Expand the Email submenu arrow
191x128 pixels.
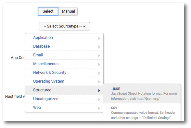[99, 56]
